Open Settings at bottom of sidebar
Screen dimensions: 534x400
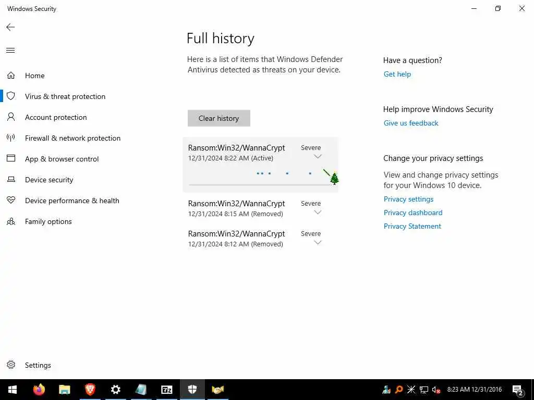38,365
